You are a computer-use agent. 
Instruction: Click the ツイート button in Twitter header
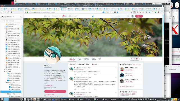pyautogui.click(x=139, y=16)
